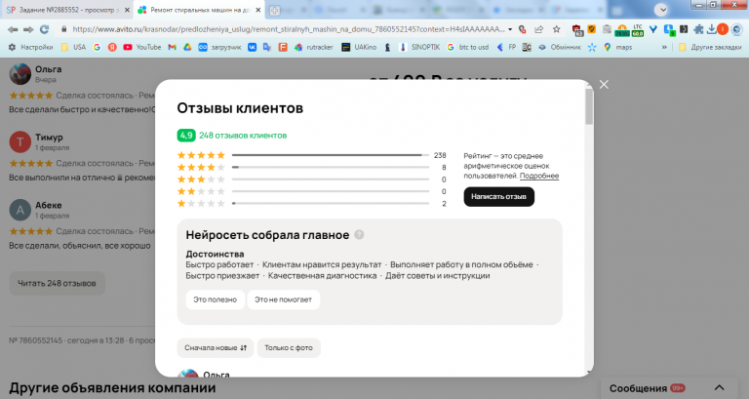Screen dimensions: 749x399
Task: Click the Качественная диагностика advantage text
Action: point(322,276)
